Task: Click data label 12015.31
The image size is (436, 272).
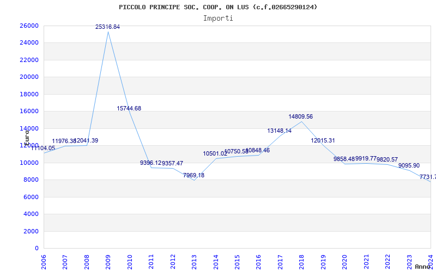Action: pyautogui.click(x=323, y=141)
